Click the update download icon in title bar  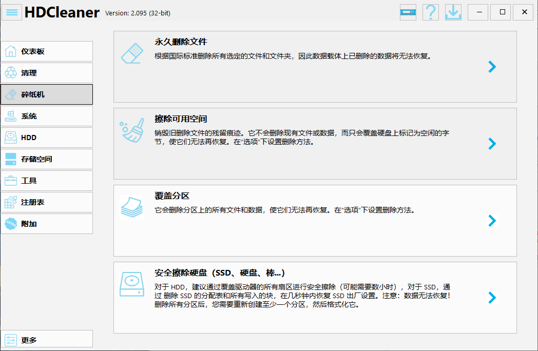coord(453,12)
